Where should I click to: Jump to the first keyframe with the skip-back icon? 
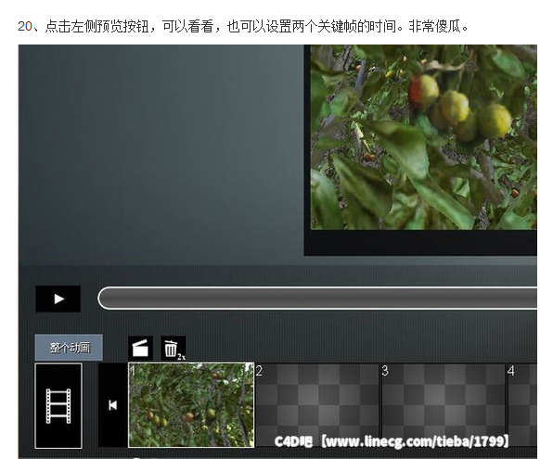point(112,405)
